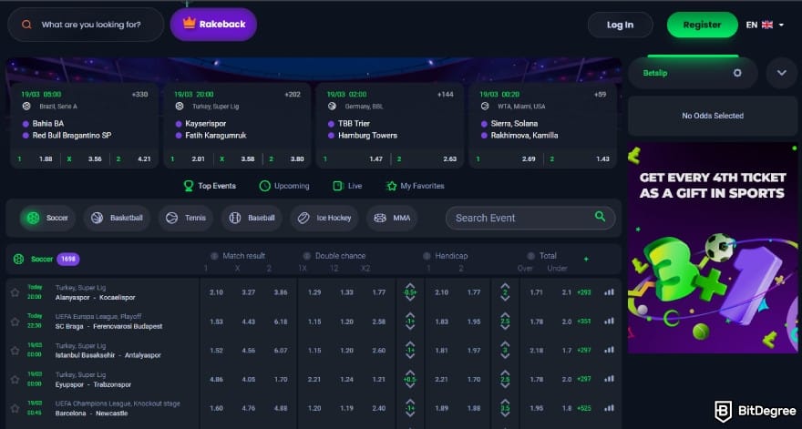
Task: Toggle the Match result market radio
Action: 214,256
